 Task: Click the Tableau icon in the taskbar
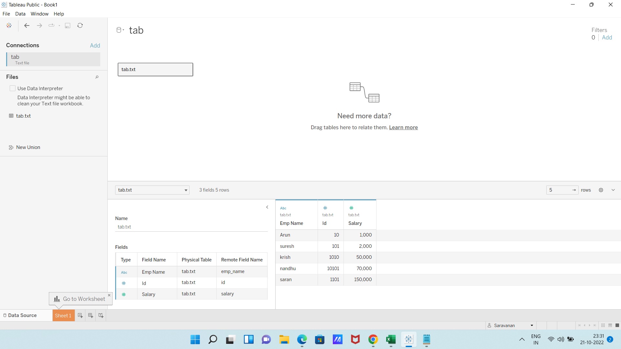coord(409,340)
